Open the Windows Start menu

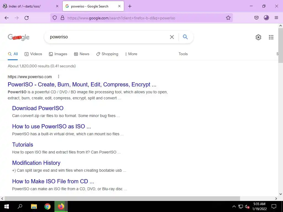click(x=7, y=206)
